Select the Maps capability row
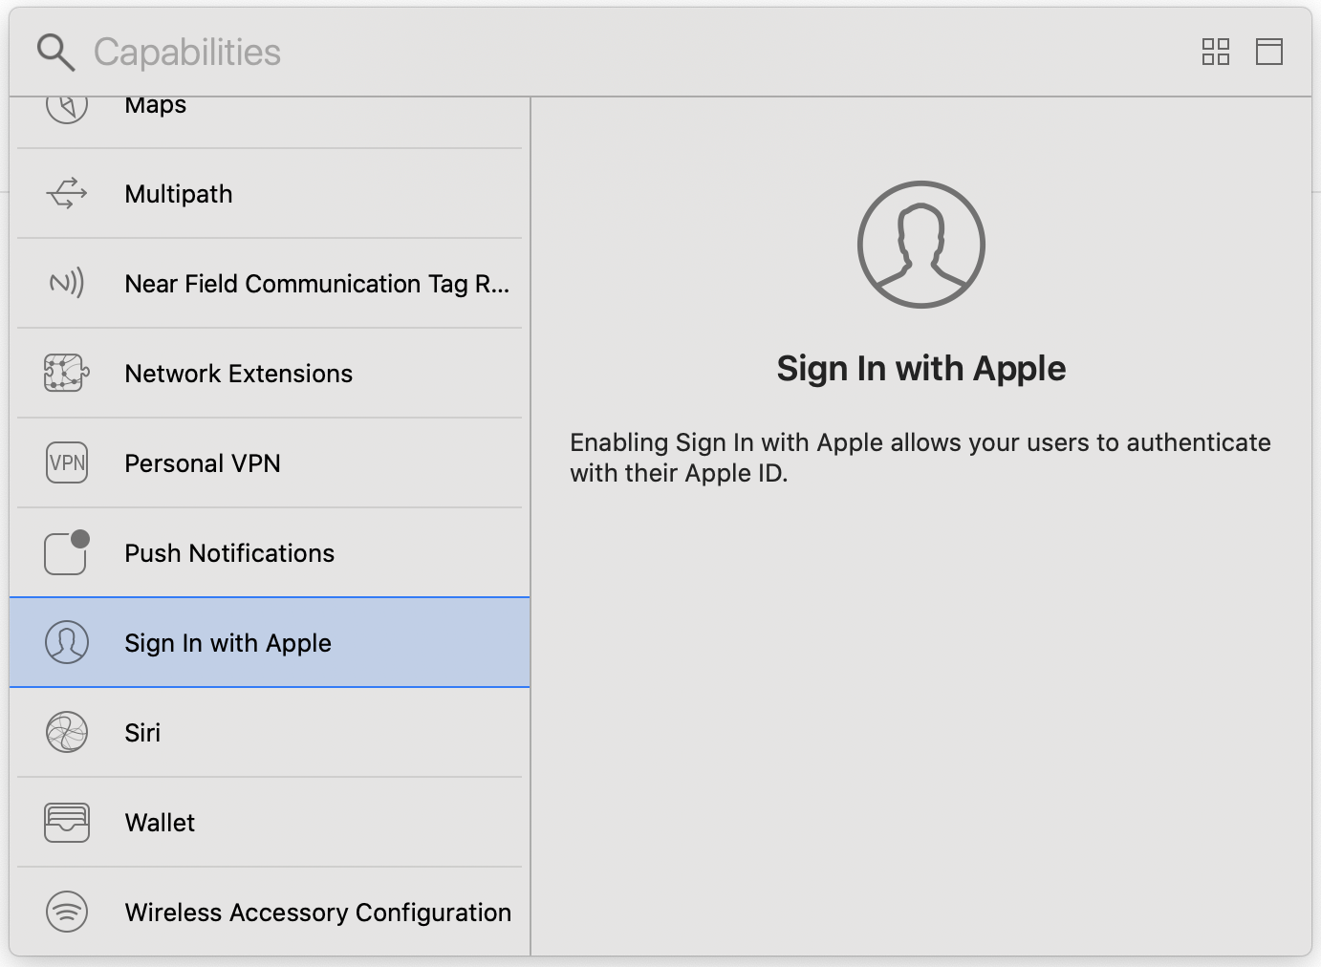The width and height of the screenshot is (1321, 967). [270, 121]
